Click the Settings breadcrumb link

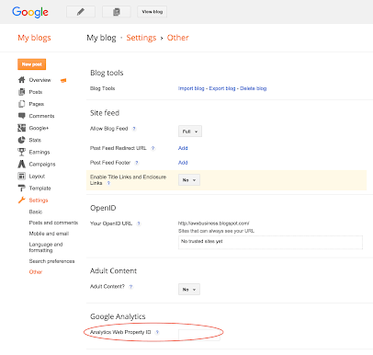pyautogui.click(x=141, y=38)
